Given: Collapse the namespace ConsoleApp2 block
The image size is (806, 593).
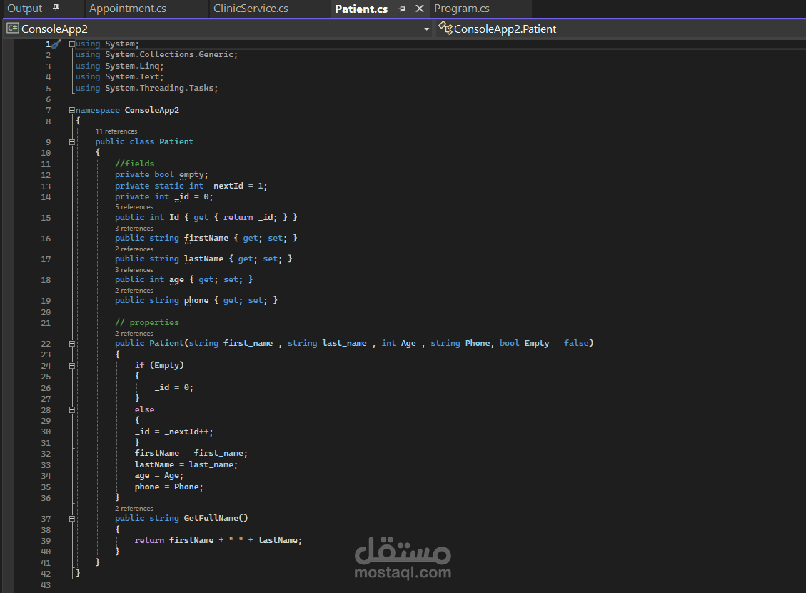Looking at the screenshot, I should pyautogui.click(x=71, y=110).
